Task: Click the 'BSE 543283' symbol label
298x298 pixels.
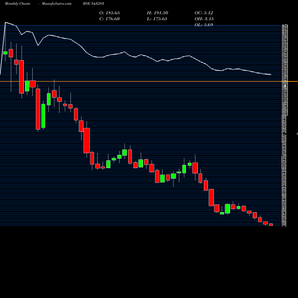Action: (x=94, y=4)
